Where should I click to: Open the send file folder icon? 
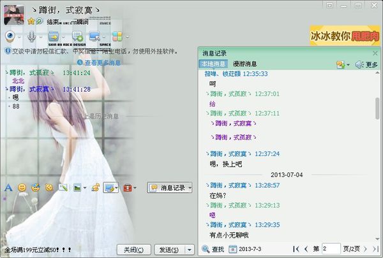54,36
